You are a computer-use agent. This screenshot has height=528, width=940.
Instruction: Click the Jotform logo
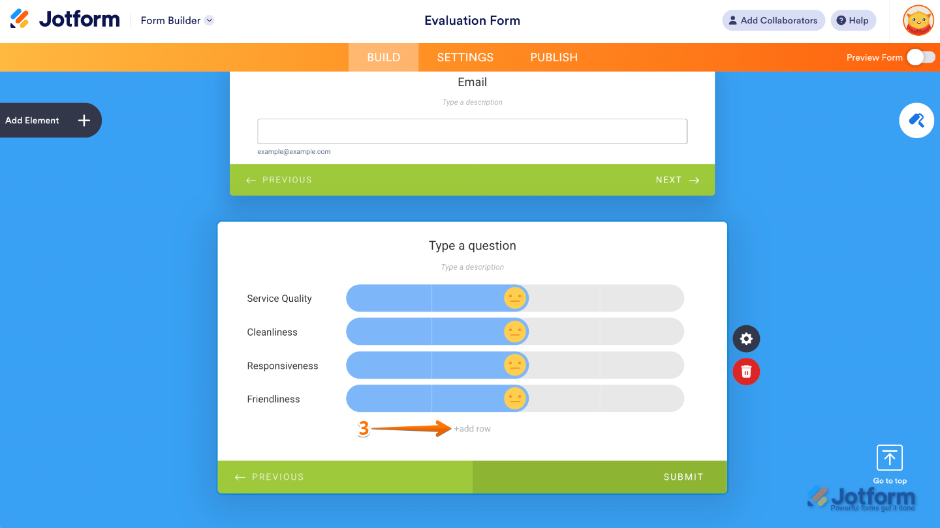coord(63,19)
